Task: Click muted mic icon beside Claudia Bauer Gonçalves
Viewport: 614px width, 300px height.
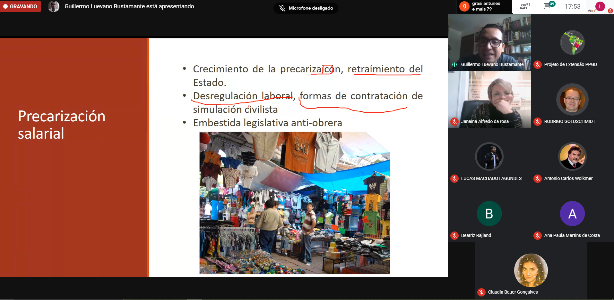Action: click(x=481, y=292)
